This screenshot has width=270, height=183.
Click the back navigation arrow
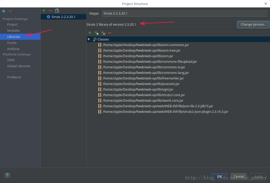pyautogui.click(x=4, y=11)
